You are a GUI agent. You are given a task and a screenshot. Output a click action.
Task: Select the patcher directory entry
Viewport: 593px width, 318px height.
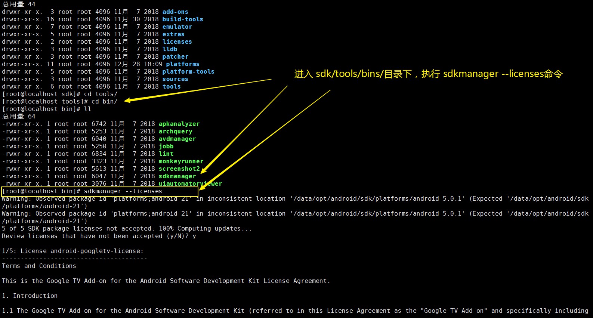[x=175, y=57]
